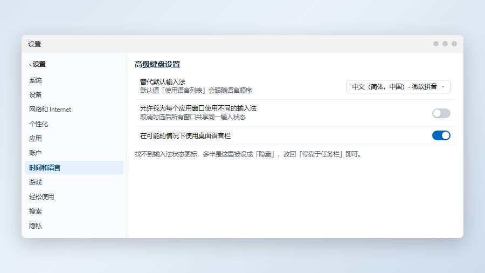Go back via the 设置 back arrow
Image resolution: width=485 pixels, height=273 pixels.
(x=37, y=64)
